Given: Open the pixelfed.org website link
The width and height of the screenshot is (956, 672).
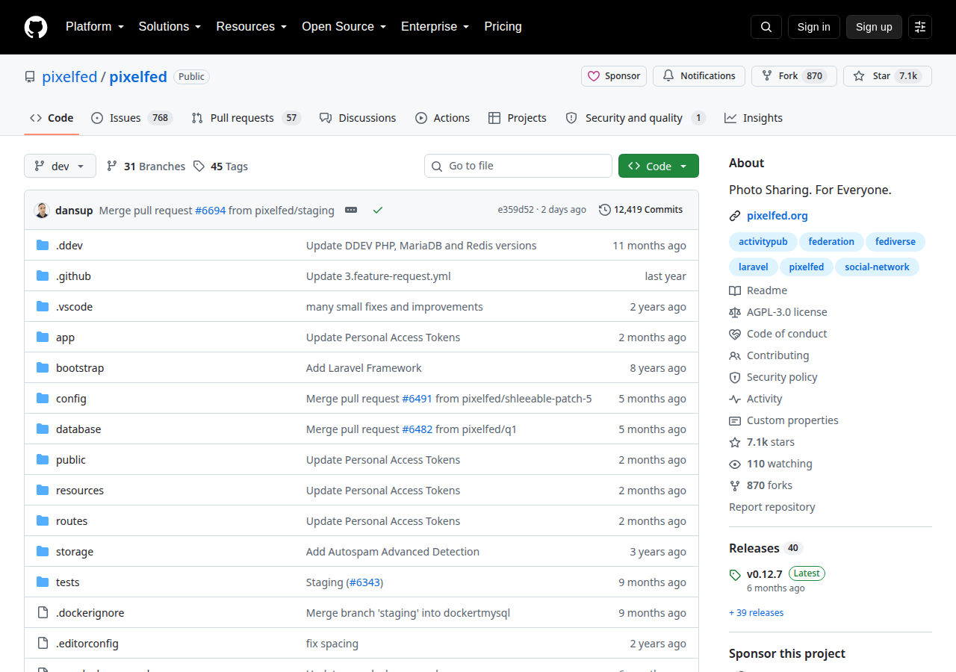Looking at the screenshot, I should click(777, 216).
